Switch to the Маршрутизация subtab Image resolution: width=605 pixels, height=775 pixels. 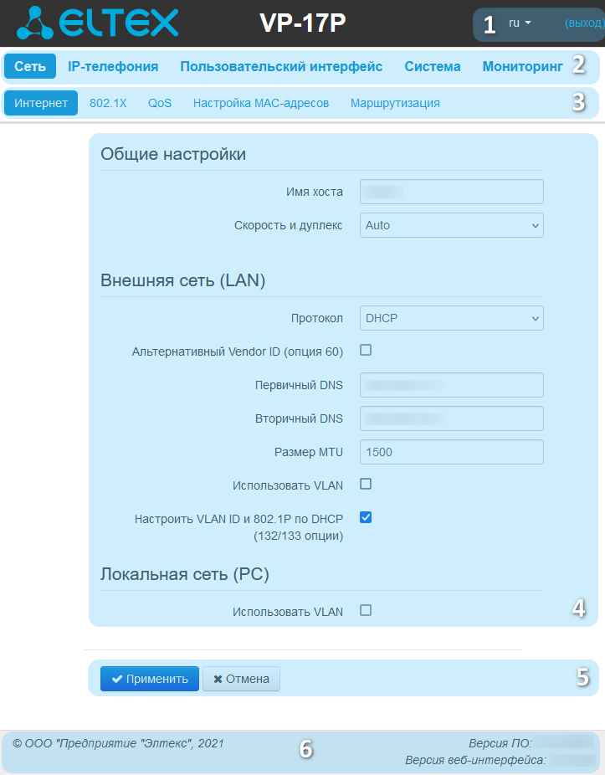pos(395,103)
